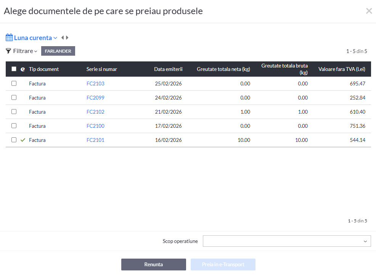Click the value 610.40

[358, 112]
